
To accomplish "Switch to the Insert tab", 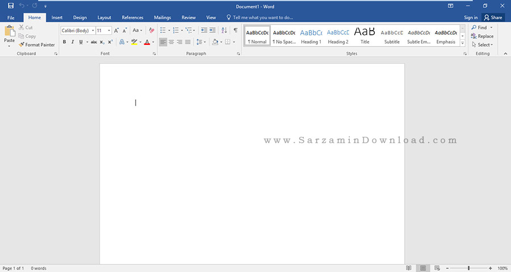I will pyautogui.click(x=57, y=18).
